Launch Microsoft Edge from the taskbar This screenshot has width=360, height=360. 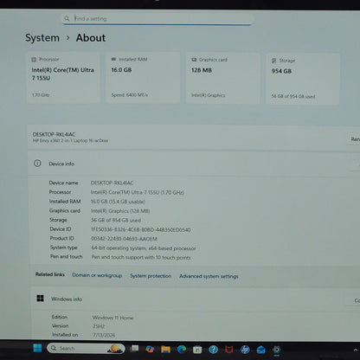pos(182,350)
